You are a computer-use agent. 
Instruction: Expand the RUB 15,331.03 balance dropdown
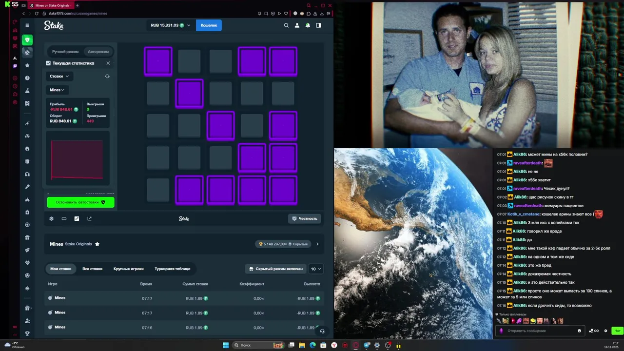pyautogui.click(x=171, y=25)
